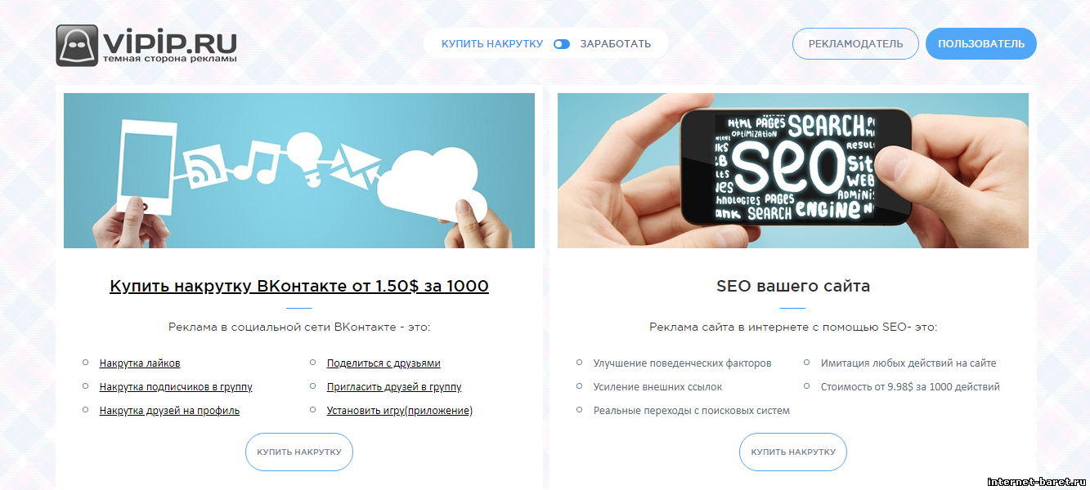
Task: Follow the Накрутка лайков link
Action: coord(140,363)
